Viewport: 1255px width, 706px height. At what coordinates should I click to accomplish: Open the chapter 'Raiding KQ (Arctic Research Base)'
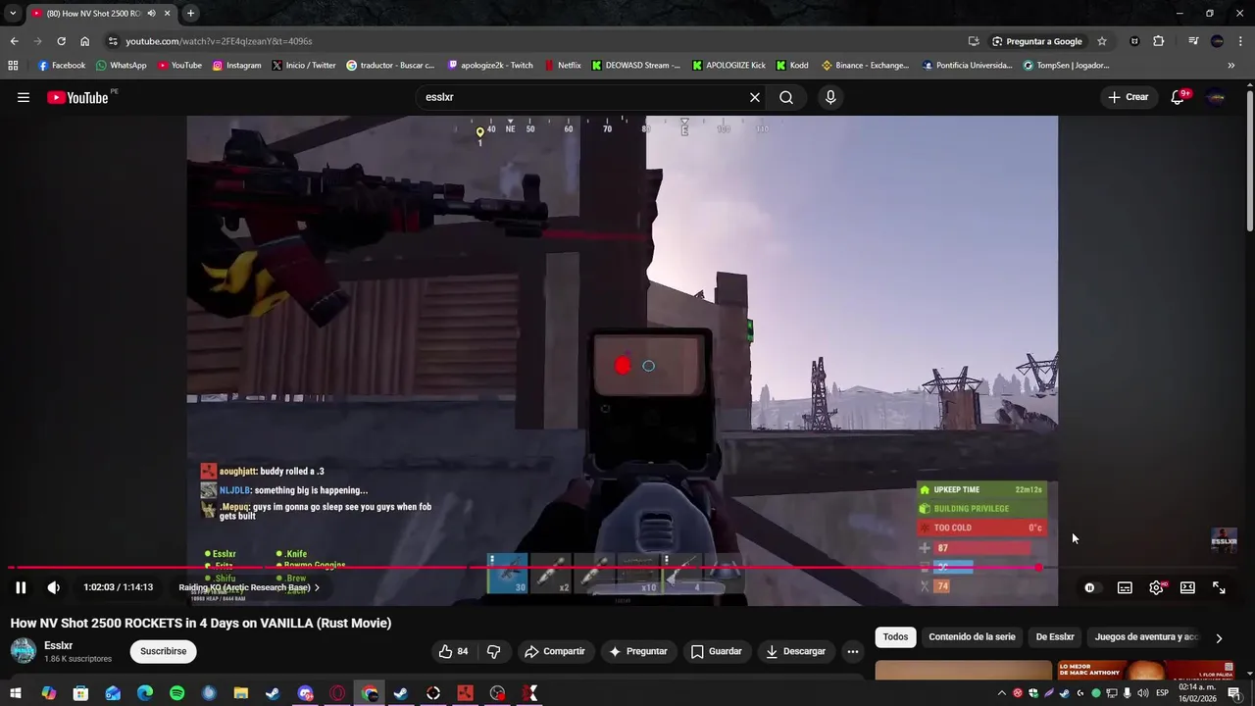[x=249, y=587]
